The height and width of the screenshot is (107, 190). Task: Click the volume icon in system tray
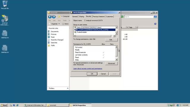(180, 105)
